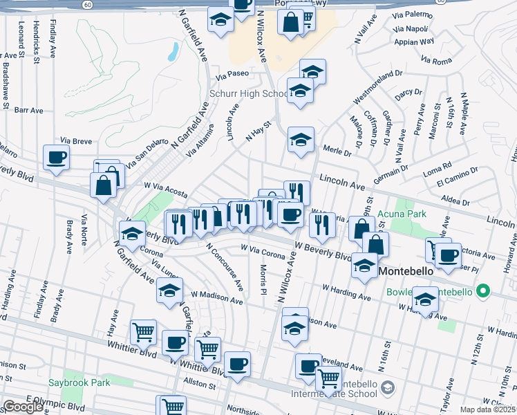This screenshot has height=415, width=517.
Task: Click the Via Palermo street label
Action: (x=412, y=15)
